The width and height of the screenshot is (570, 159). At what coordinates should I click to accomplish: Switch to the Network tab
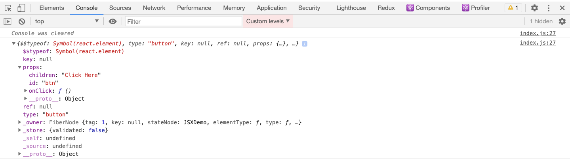pyautogui.click(x=154, y=8)
